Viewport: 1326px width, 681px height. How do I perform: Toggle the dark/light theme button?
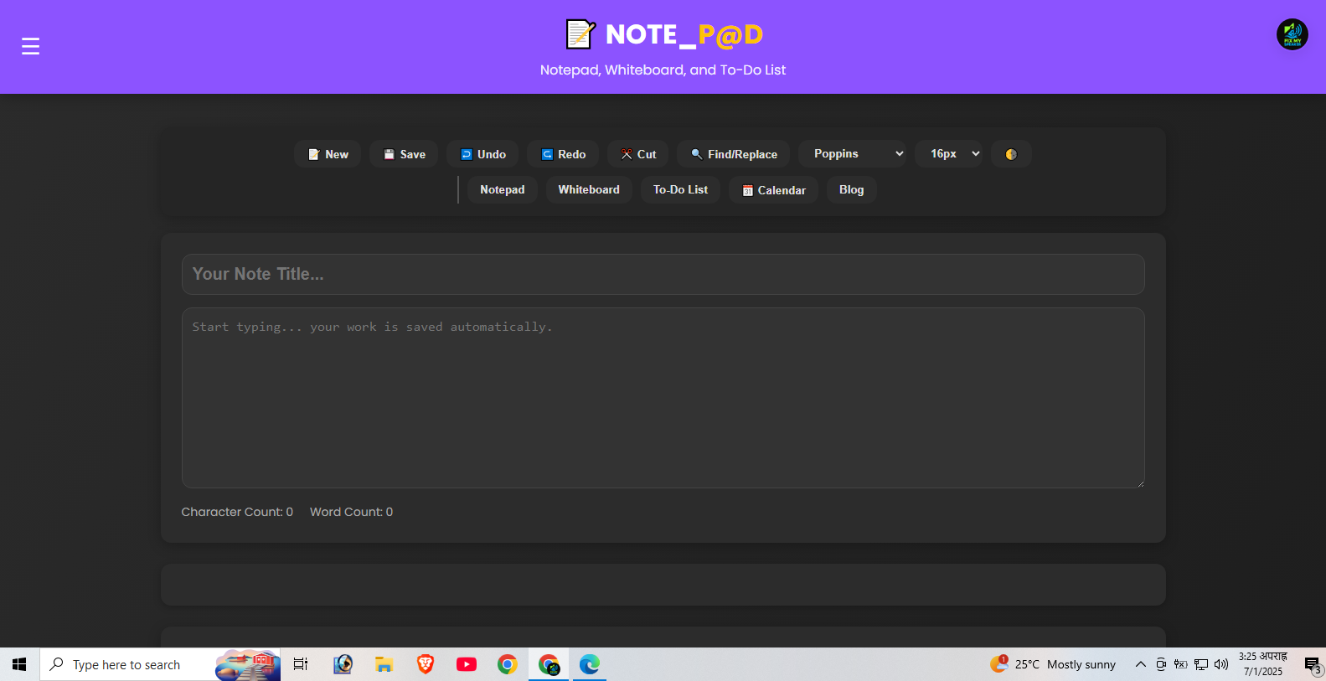pos(1011,154)
